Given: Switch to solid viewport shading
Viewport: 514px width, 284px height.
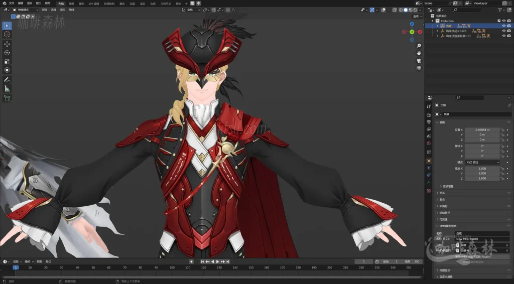Looking at the screenshot, I should click(x=406, y=10).
